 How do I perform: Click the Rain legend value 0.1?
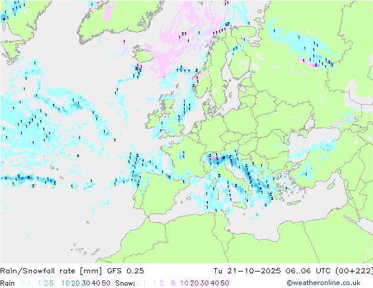(x=25, y=283)
